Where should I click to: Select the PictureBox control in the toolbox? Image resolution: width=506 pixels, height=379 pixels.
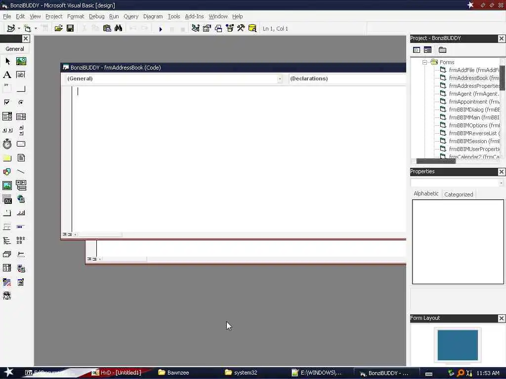coord(21,61)
